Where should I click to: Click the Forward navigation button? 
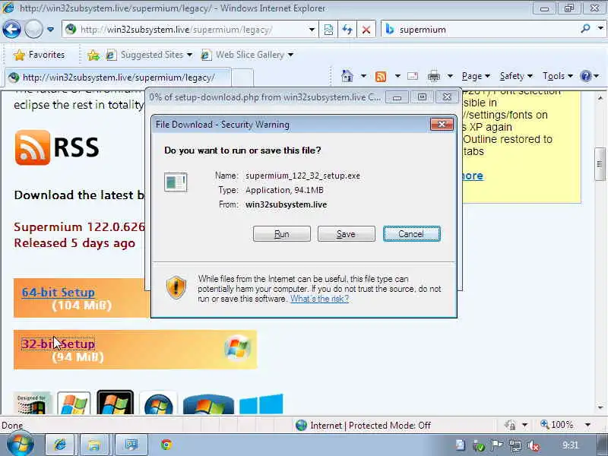[33, 30]
